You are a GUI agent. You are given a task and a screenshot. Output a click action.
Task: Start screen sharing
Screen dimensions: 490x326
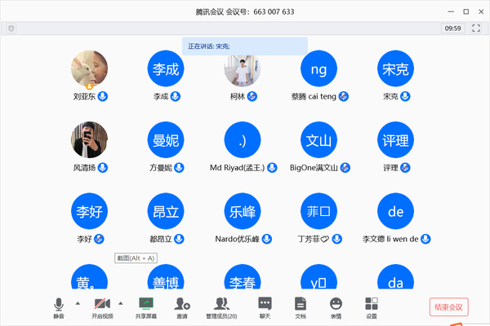[x=145, y=304]
